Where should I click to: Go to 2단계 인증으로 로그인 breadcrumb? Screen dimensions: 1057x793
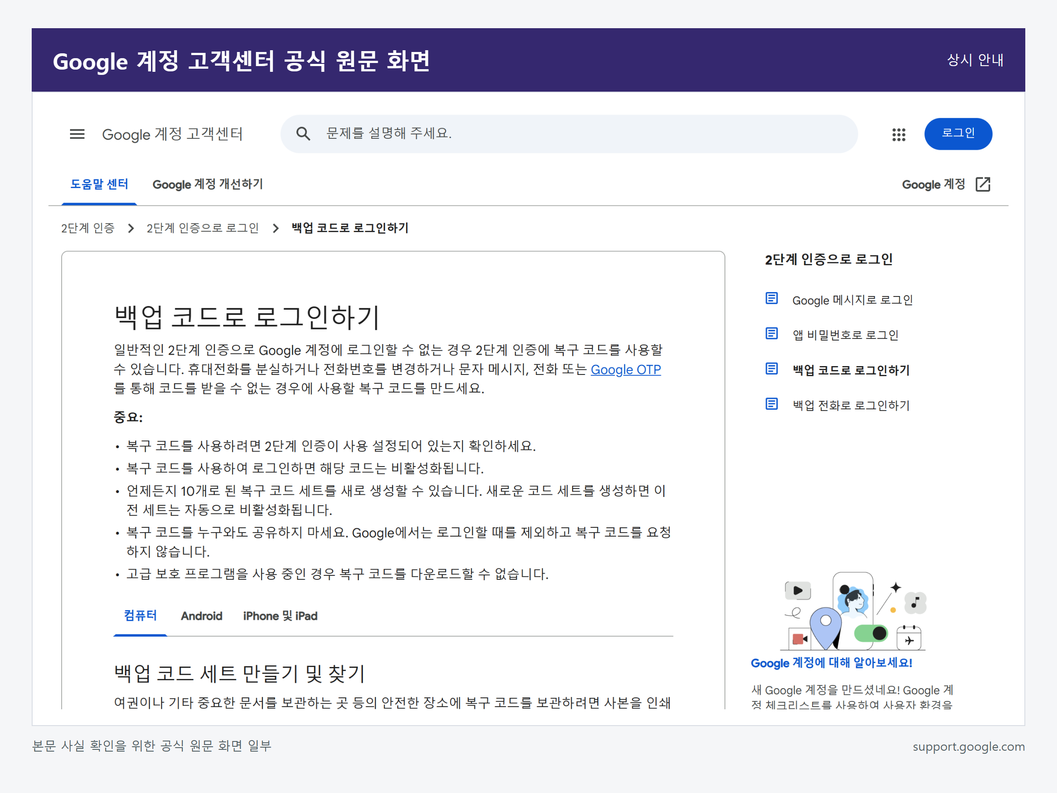point(203,228)
